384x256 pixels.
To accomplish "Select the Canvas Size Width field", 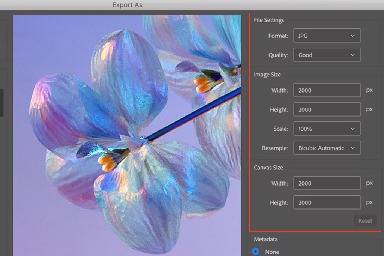I will click(x=327, y=183).
